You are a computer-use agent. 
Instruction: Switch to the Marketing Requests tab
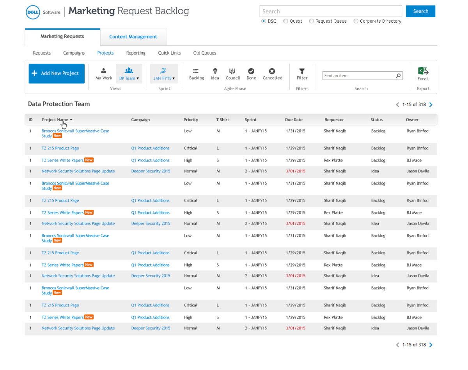62,37
